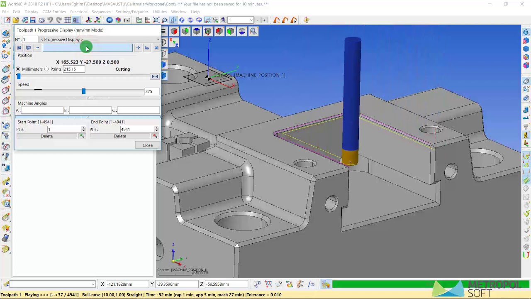
Task: Select the Points radio button
Action: click(x=46, y=69)
